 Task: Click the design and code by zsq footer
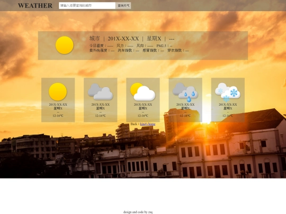click(138, 212)
